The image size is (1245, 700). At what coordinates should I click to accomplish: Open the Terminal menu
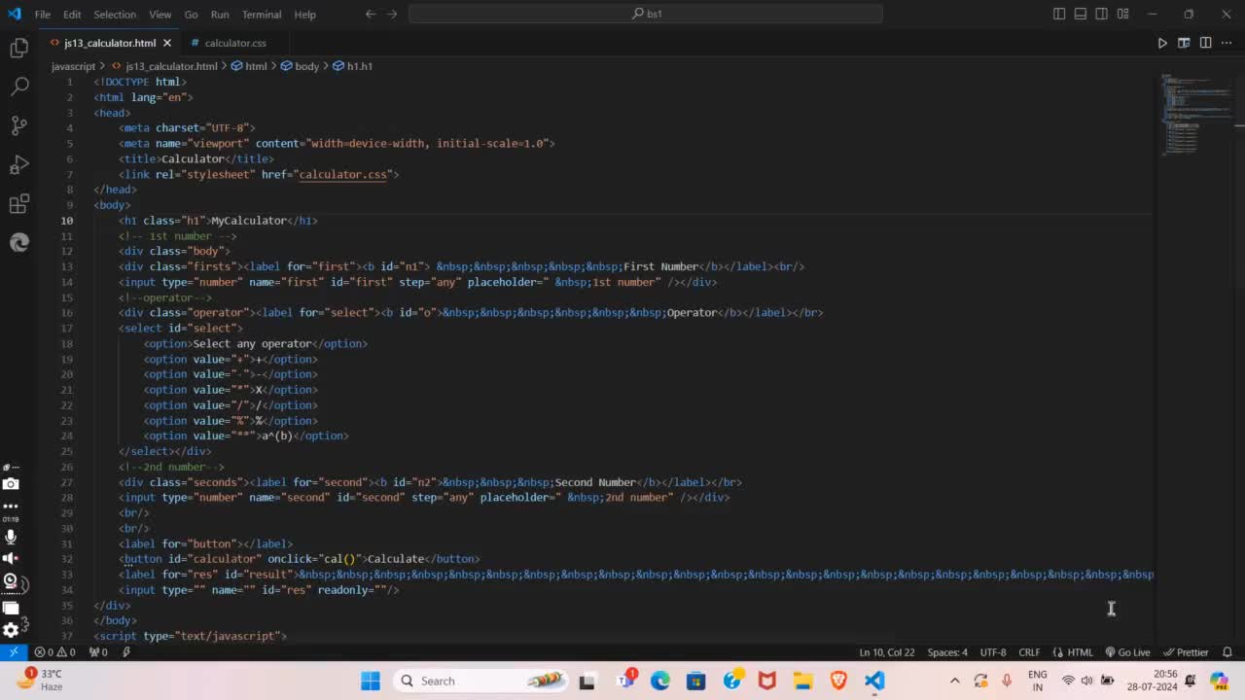pos(262,15)
